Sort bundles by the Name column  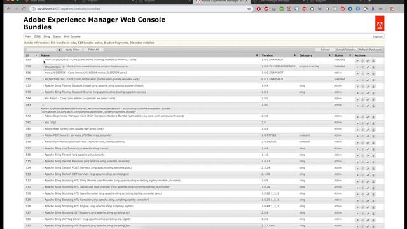pos(149,55)
